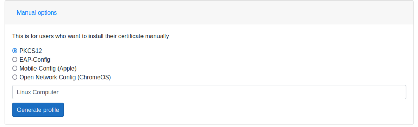Click the Manual options header bar
Viewport: 418px width, 127px height.
pyautogui.click(x=209, y=12)
